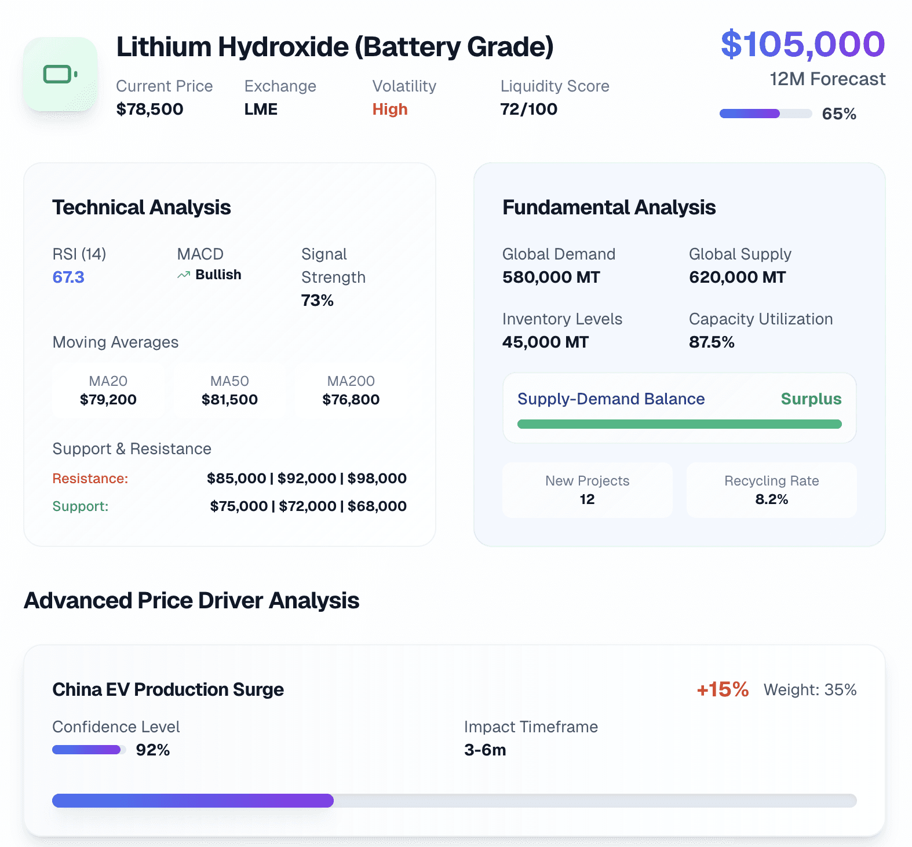Click the RSI value 67.3
The height and width of the screenshot is (847, 912).
[x=68, y=278]
